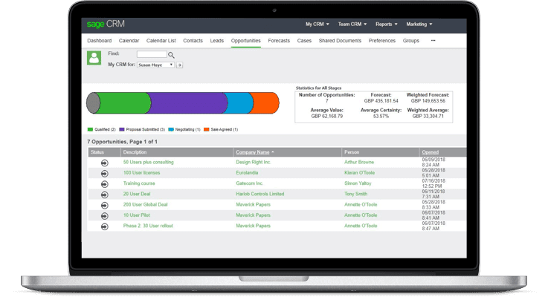Click the purple Proposal Submitted pipeline segment
548x297 pixels.
[187, 103]
